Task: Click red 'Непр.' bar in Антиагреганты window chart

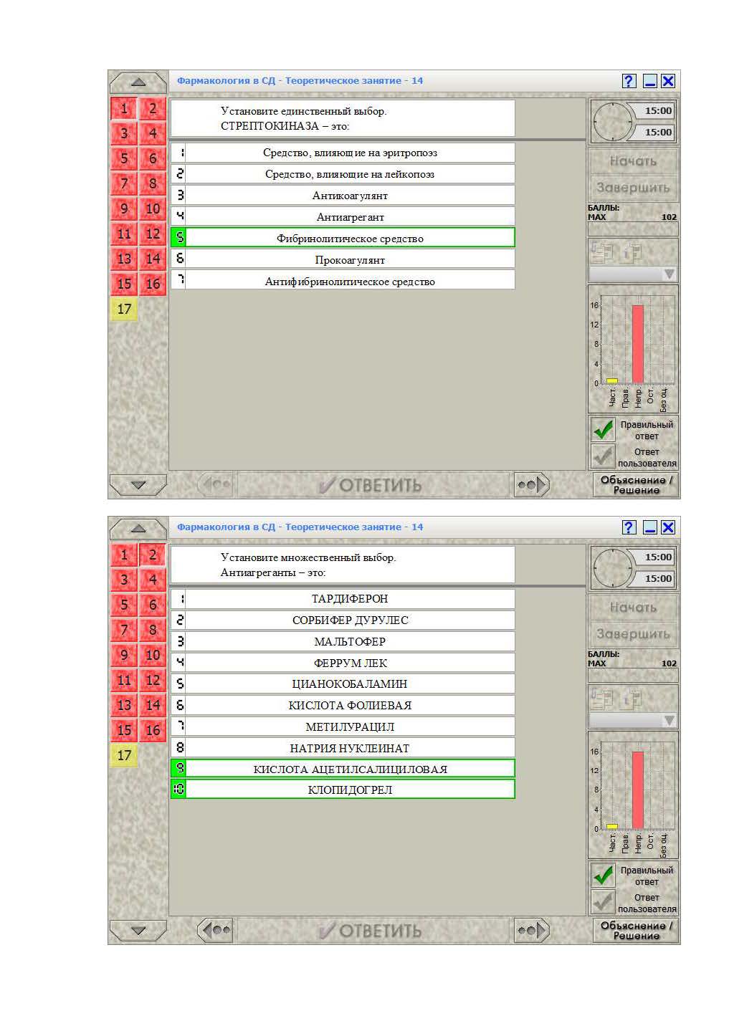Action: [637, 790]
